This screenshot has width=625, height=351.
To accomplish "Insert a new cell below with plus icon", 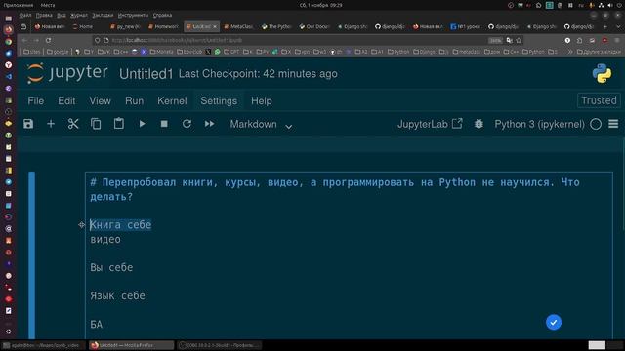I will pyautogui.click(x=51, y=124).
